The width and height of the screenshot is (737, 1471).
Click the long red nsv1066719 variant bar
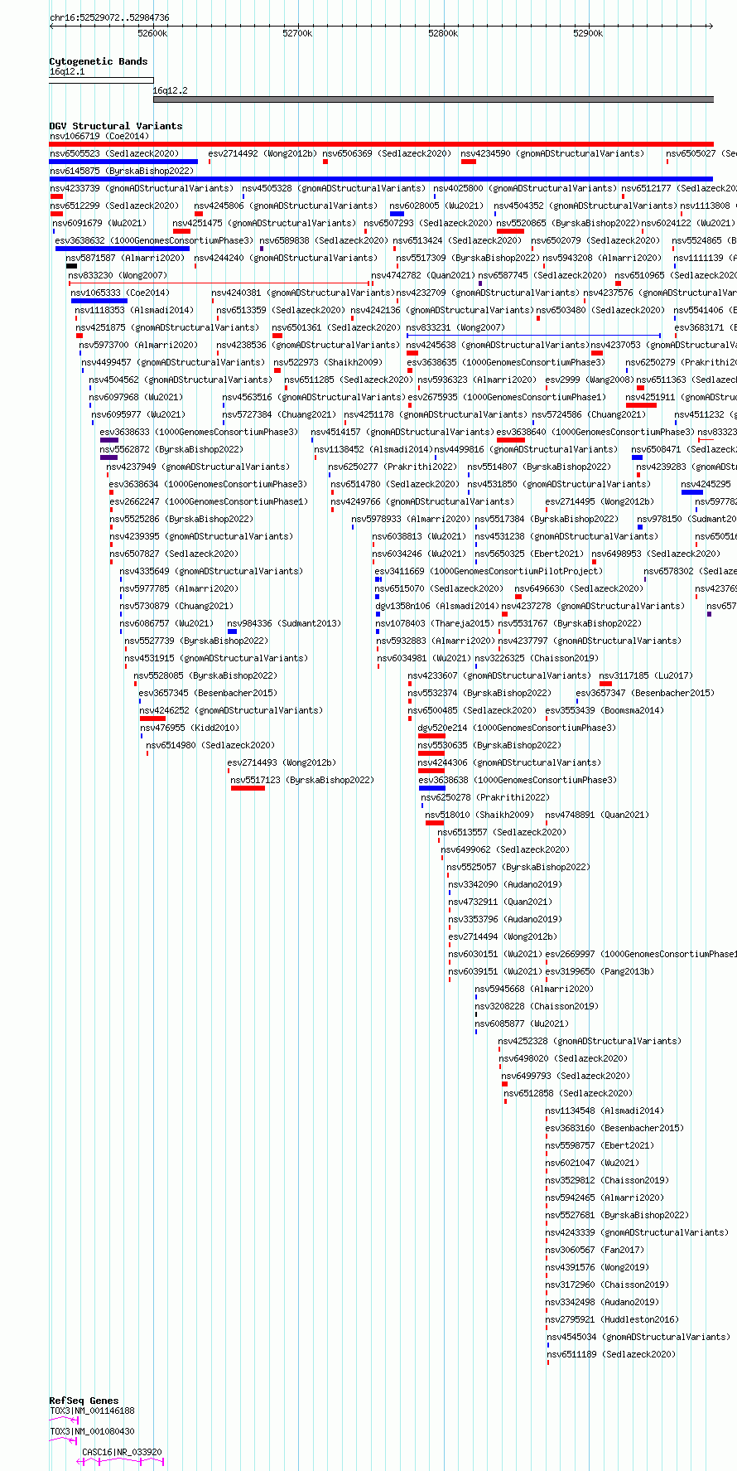point(381,144)
